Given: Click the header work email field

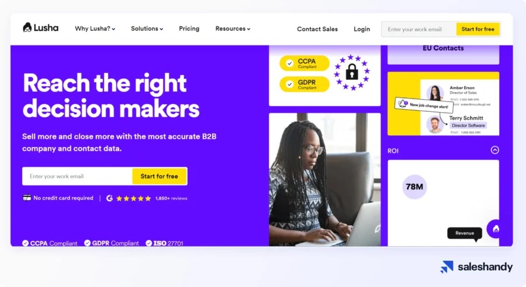Looking at the screenshot, I should 418,29.
